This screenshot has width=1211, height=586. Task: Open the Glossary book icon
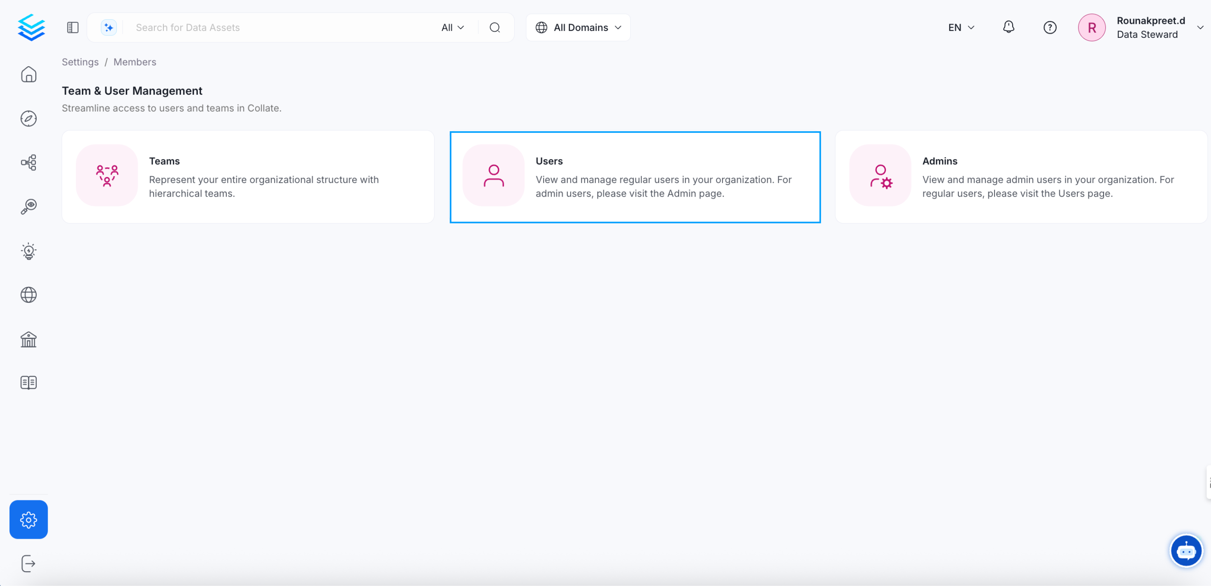29,383
